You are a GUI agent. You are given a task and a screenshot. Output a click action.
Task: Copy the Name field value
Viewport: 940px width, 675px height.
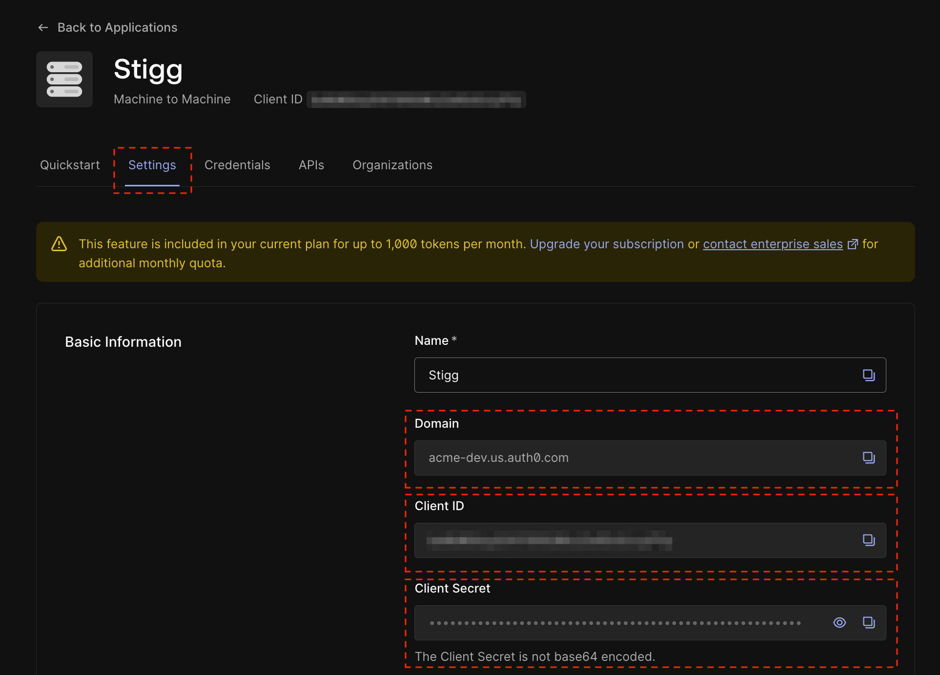[x=869, y=375]
